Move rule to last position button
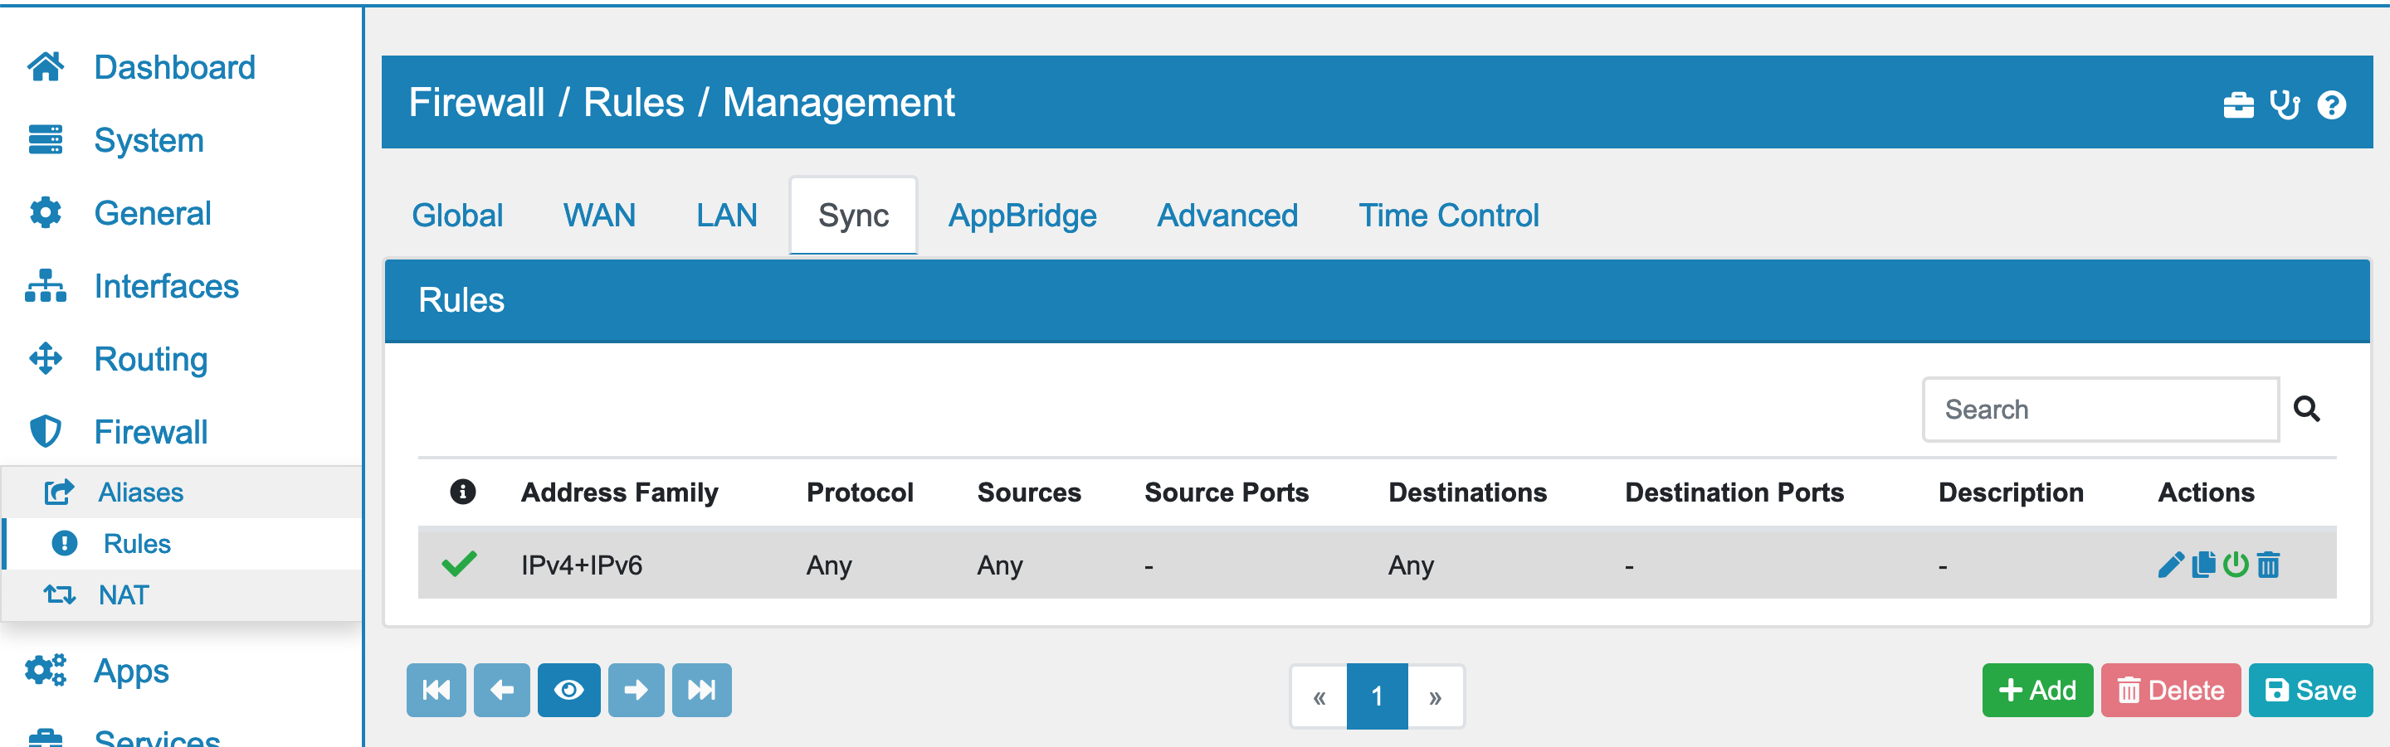 pyautogui.click(x=701, y=691)
